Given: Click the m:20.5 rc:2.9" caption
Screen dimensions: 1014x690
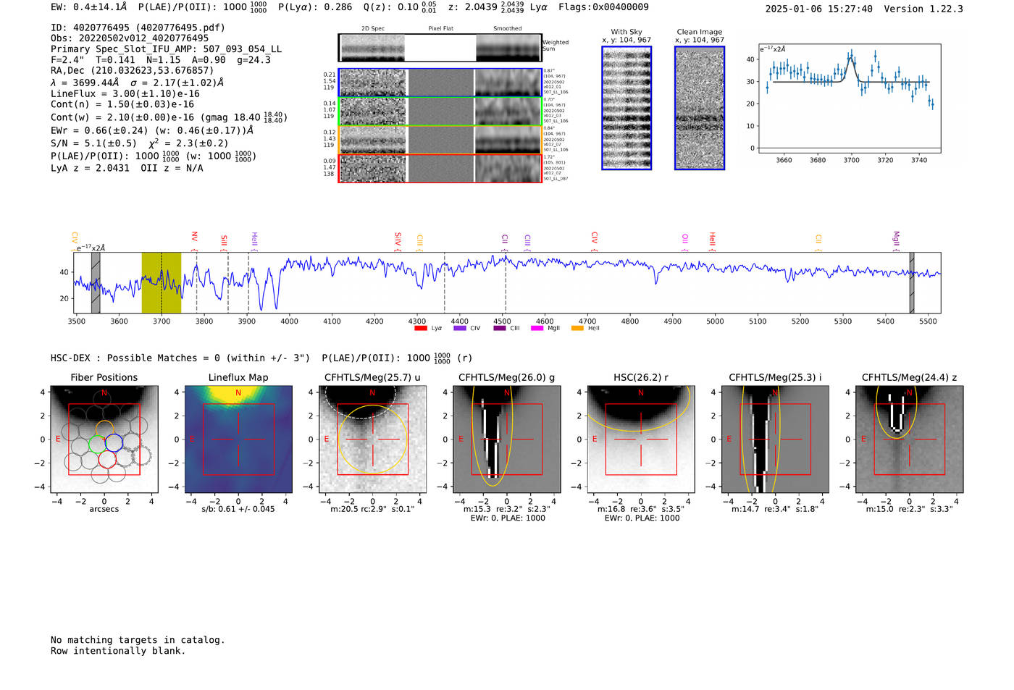Looking at the screenshot, I should pos(372,509).
